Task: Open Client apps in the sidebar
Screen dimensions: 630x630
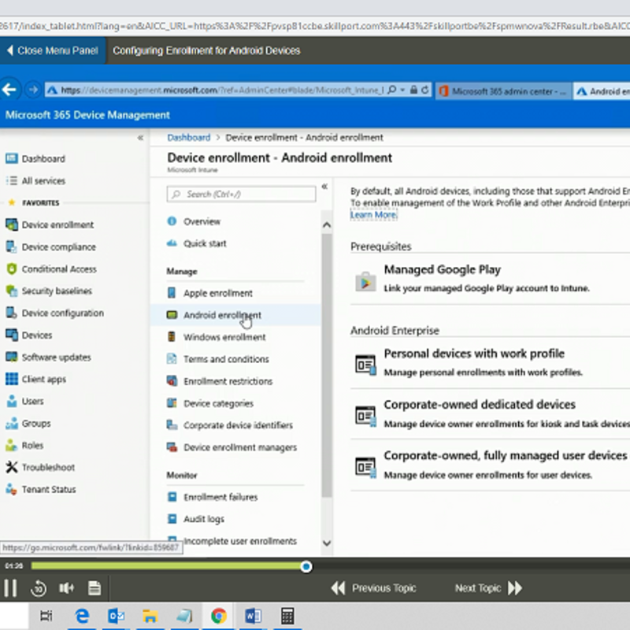Action: [35, 379]
